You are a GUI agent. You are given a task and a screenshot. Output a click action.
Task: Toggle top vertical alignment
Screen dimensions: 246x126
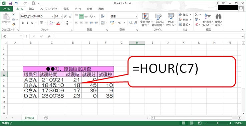point(76,16)
